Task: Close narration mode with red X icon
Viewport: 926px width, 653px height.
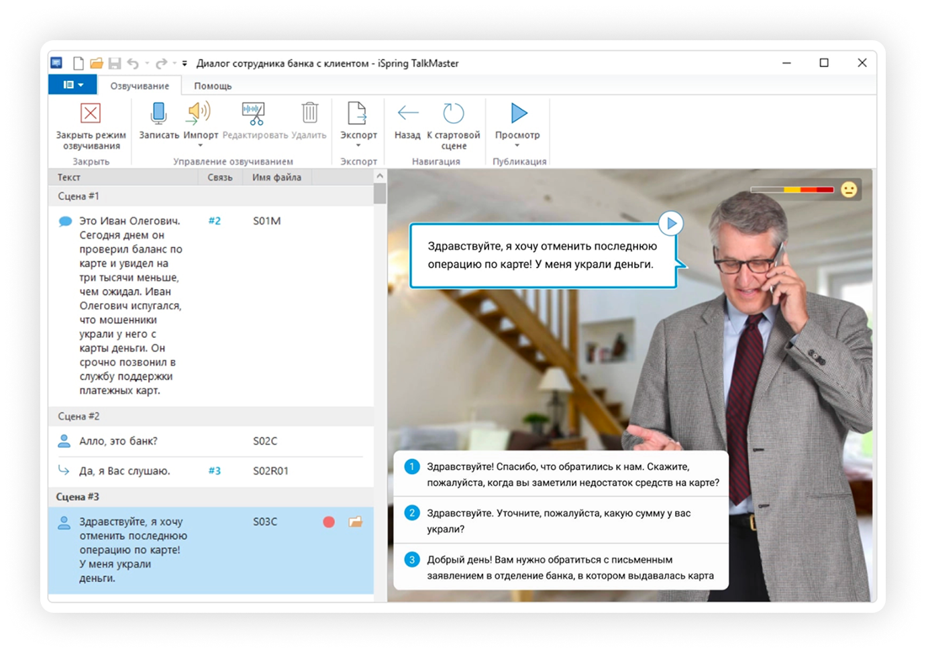Action: click(x=91, y=114)
